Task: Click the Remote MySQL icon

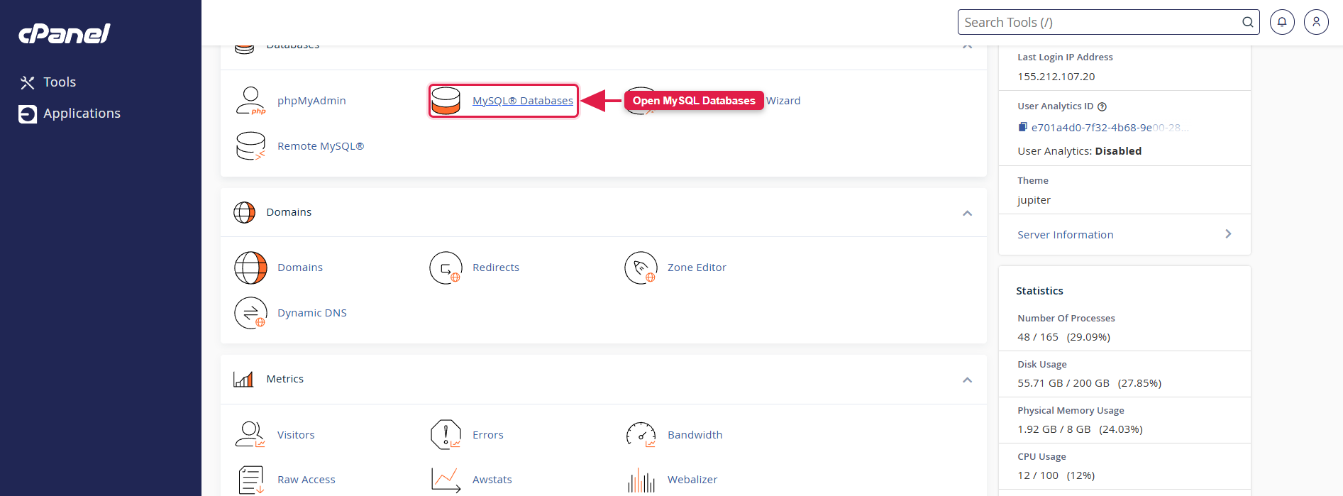Action: [250, 146]
